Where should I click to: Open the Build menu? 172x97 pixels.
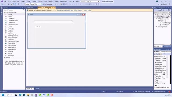click(x=28, y=1)
